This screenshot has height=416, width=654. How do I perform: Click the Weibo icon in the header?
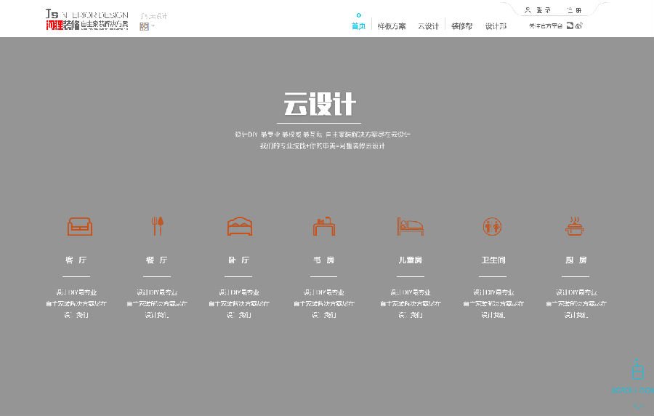click(x=579, y=26)
